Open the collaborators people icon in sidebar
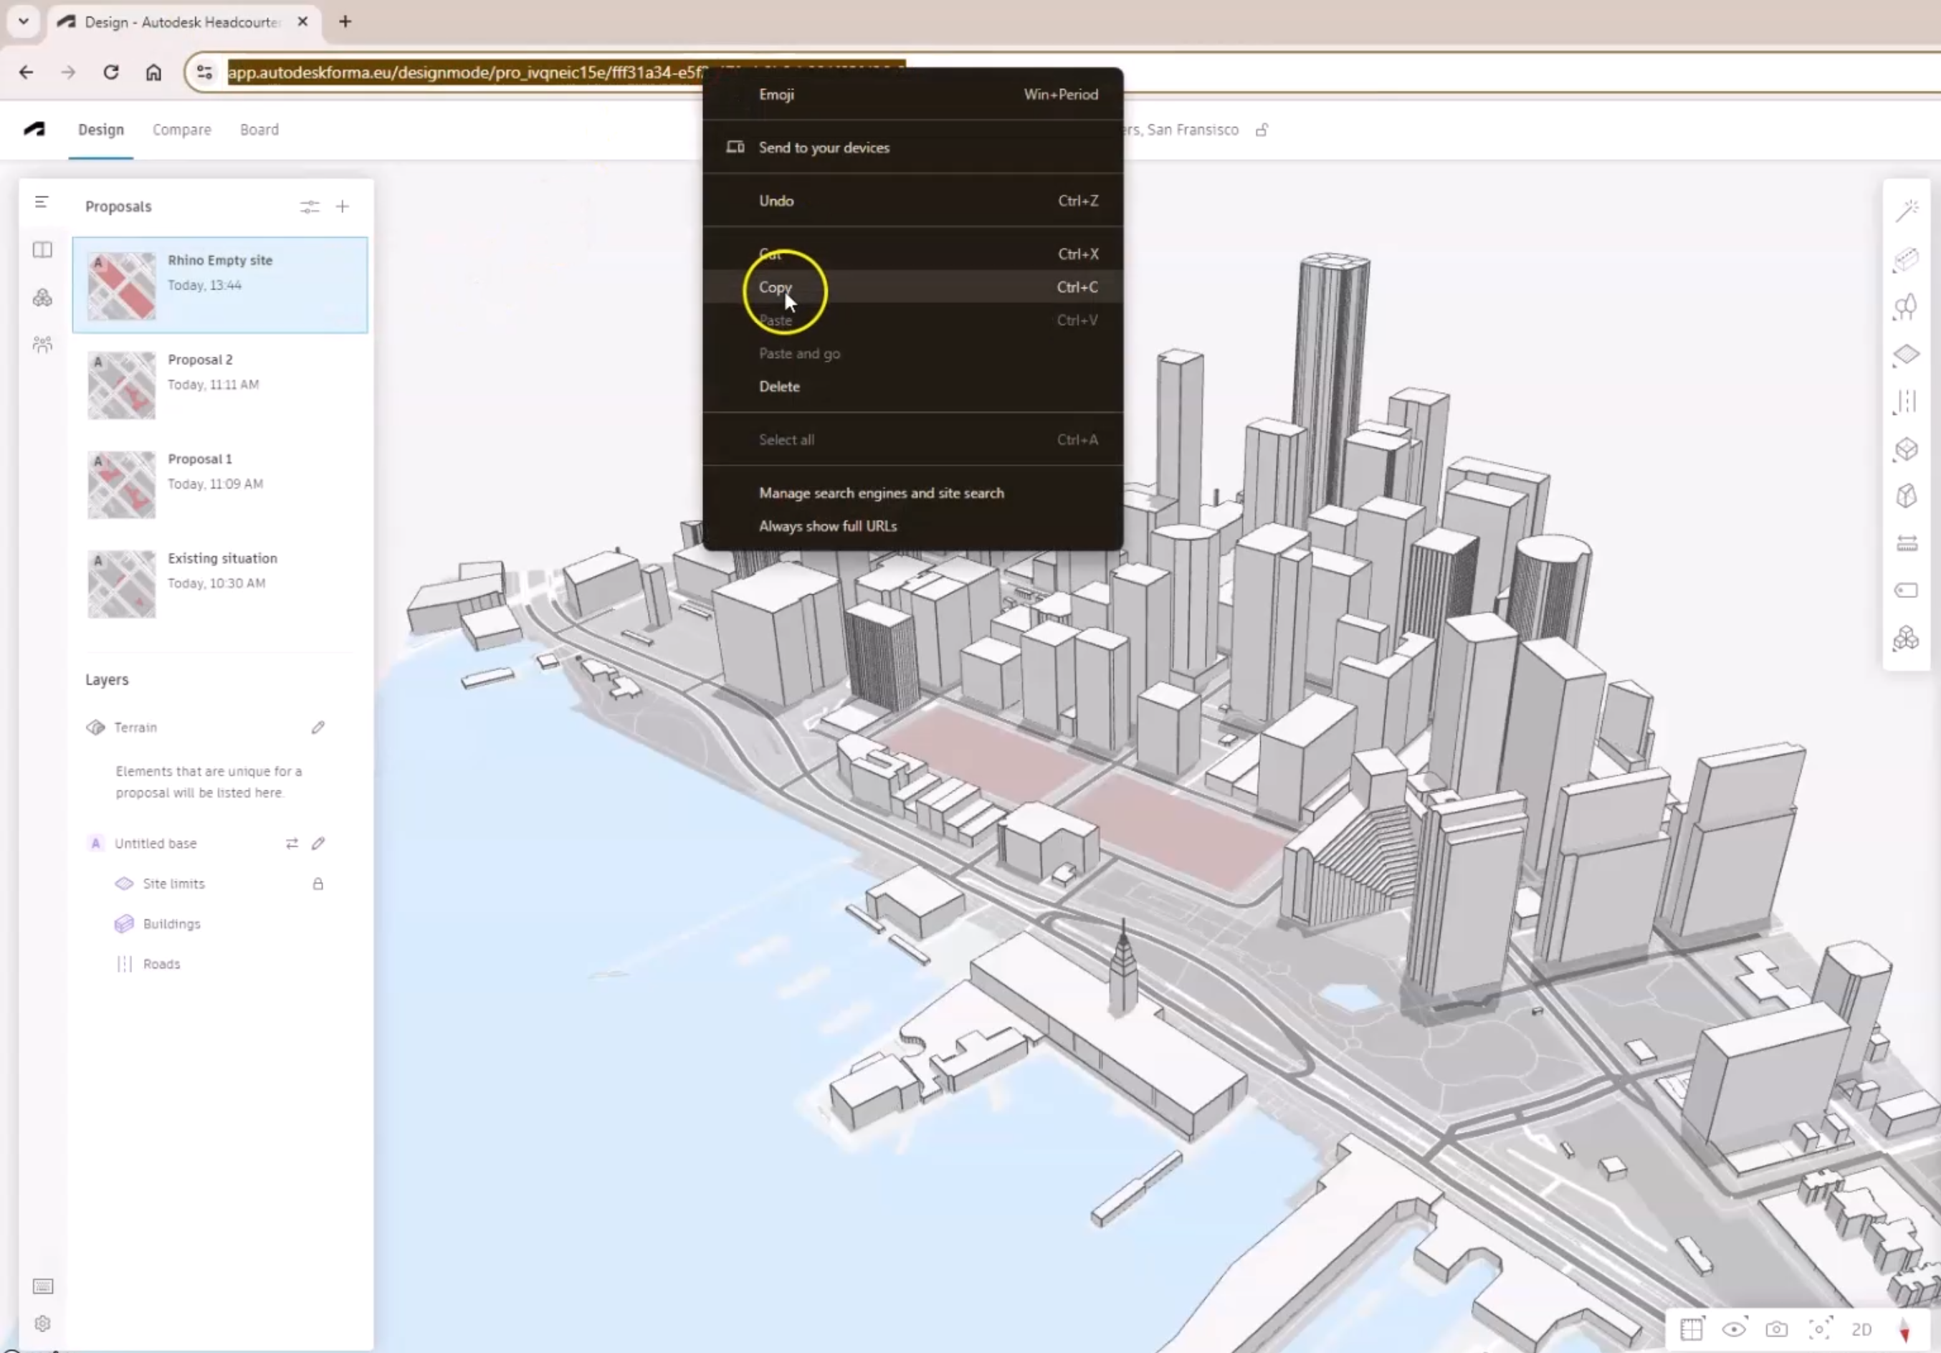This screenshot has height=1353, width=1941. [42, 345]
